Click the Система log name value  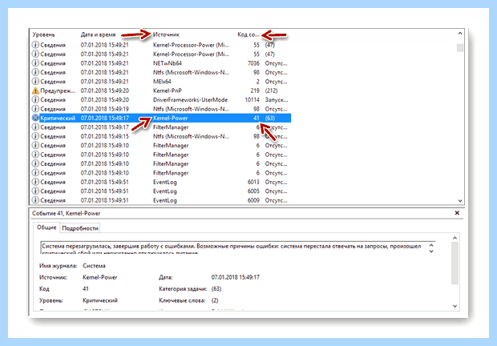(x=94, y=266)
